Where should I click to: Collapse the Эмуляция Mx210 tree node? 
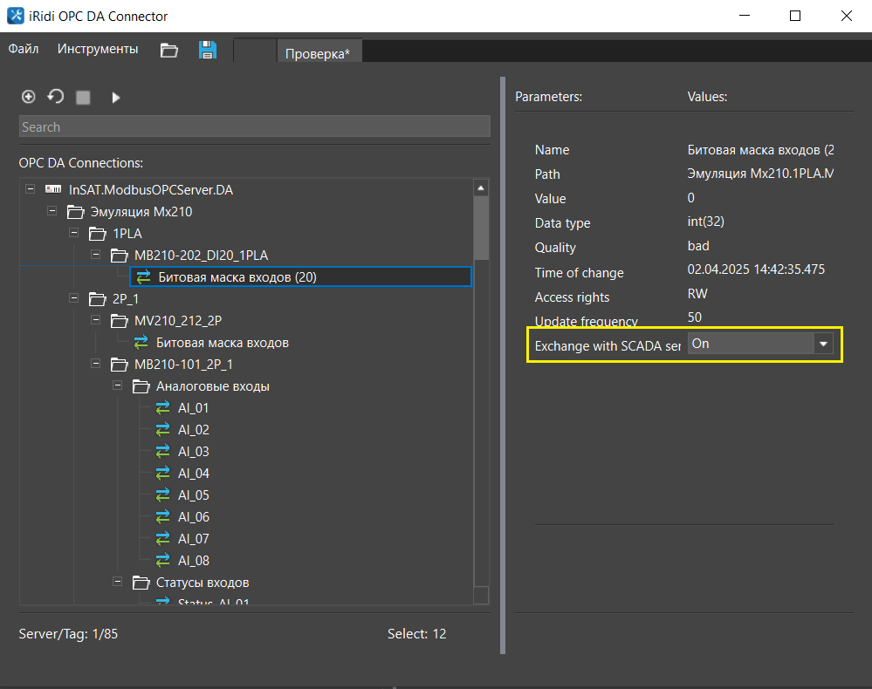click(51, 211)
